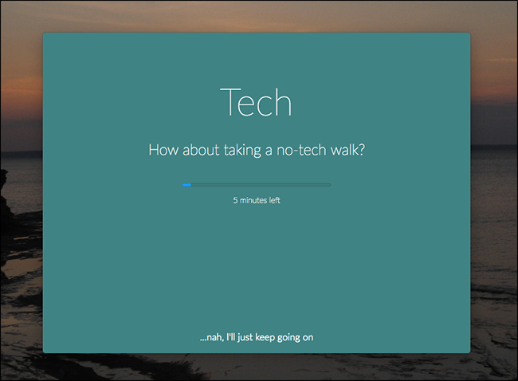Click the "How about taking a no-tech walk?" text
This screenshot has width=518, height=381.
(x=257, y=150)
